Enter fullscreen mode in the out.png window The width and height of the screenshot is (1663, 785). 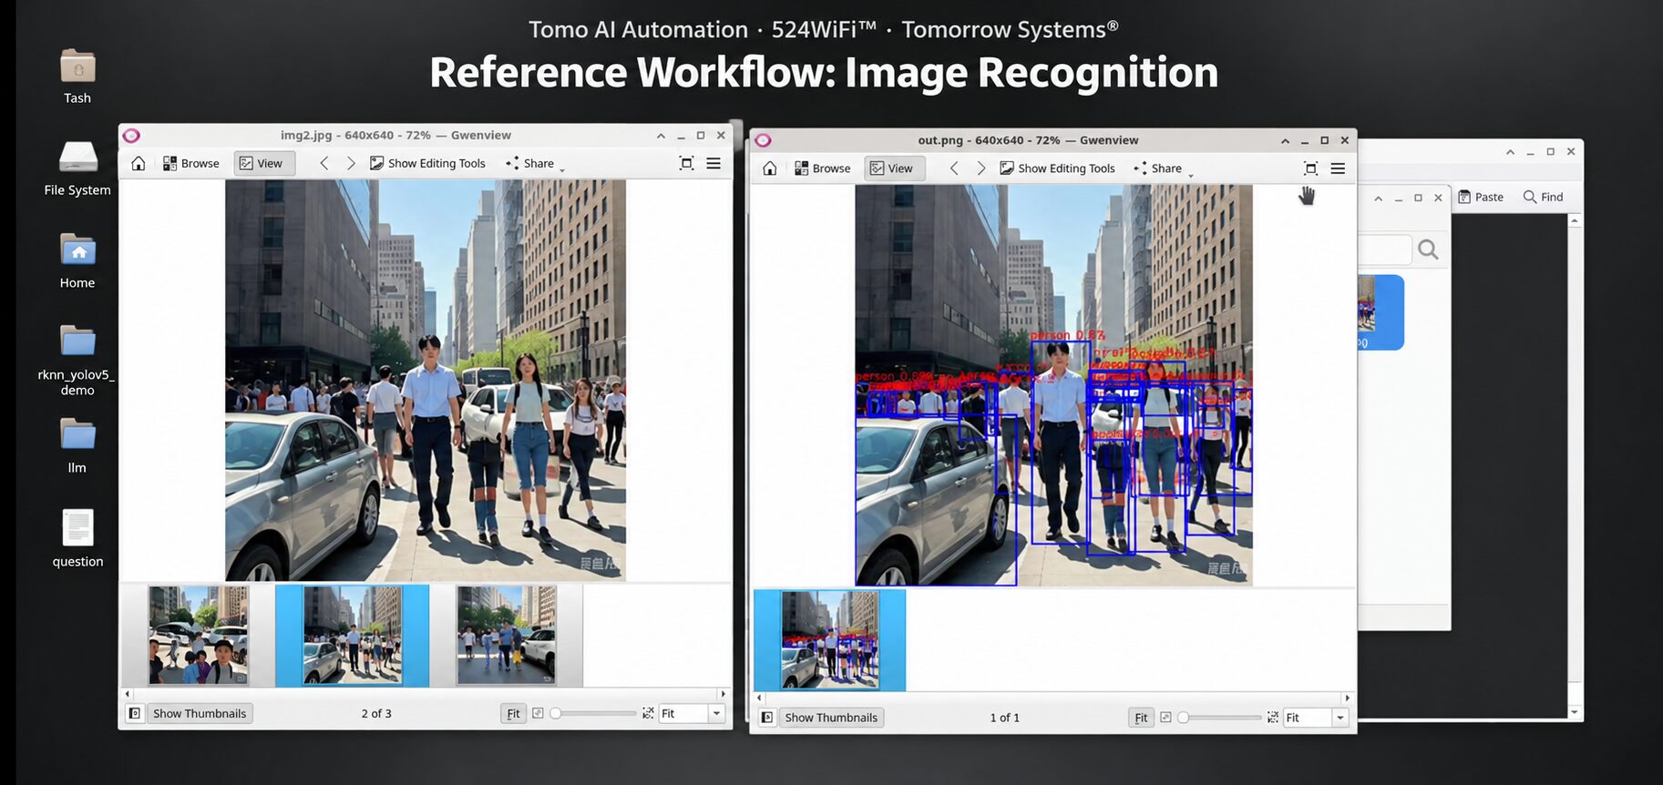1310,168
